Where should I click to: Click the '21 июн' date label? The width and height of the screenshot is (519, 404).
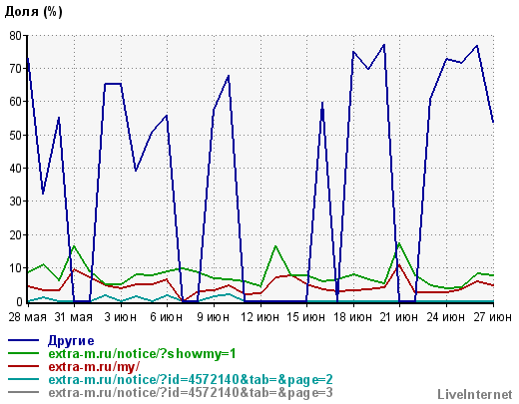pyautogui.click(x=399, y=317)
